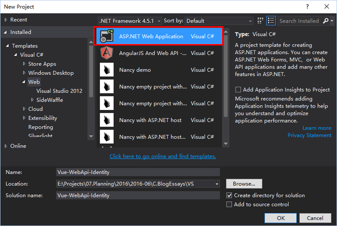Viewport: 337px width, 226px height.
Task: Select the Web tree item
Action: pos(34,82)
